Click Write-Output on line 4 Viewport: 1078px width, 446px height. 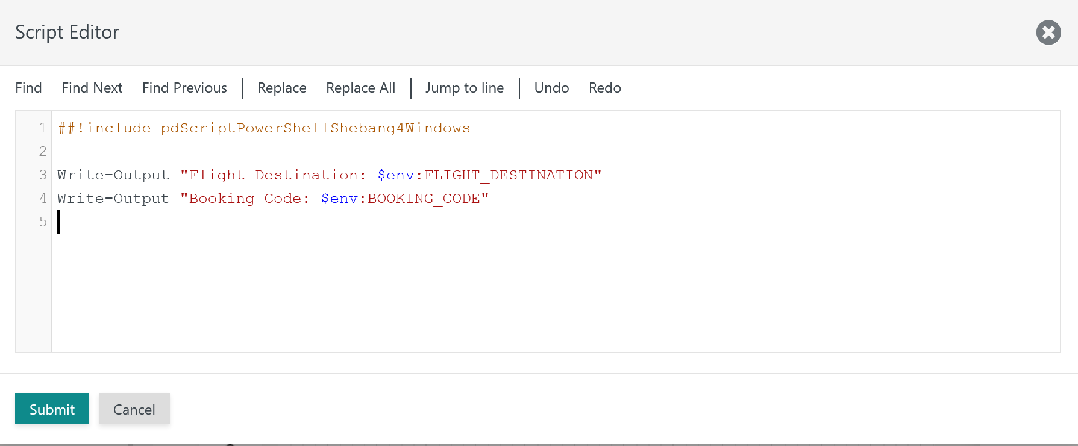pyautogui.click(x=113, y=199)
